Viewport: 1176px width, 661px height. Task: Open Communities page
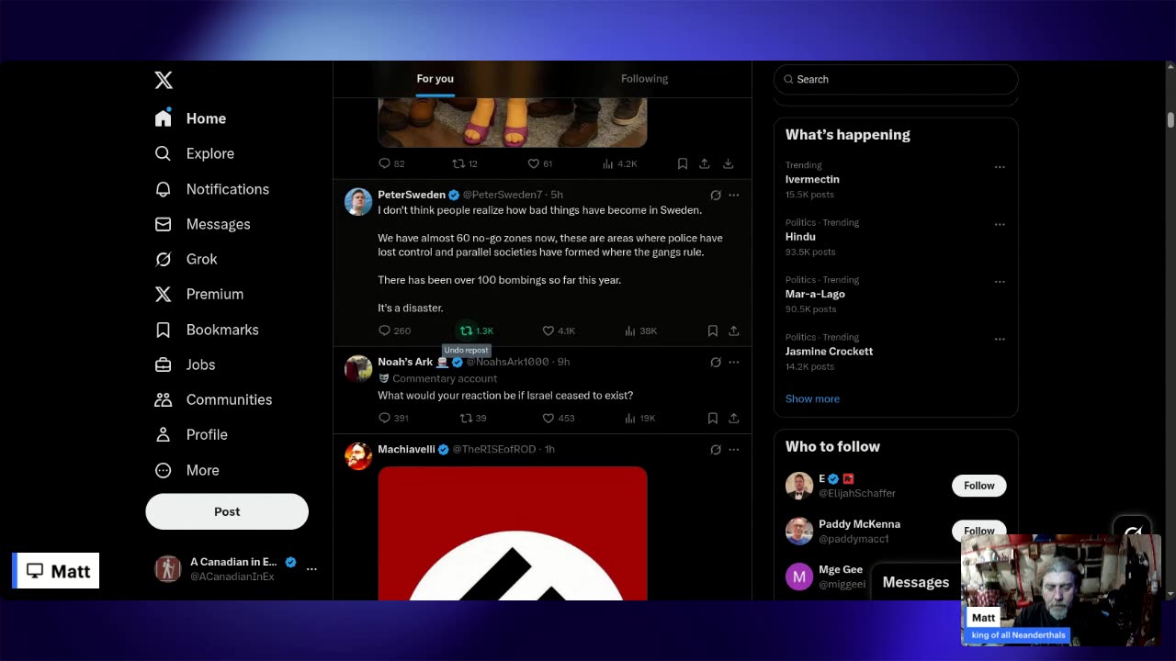coord(213,399)
